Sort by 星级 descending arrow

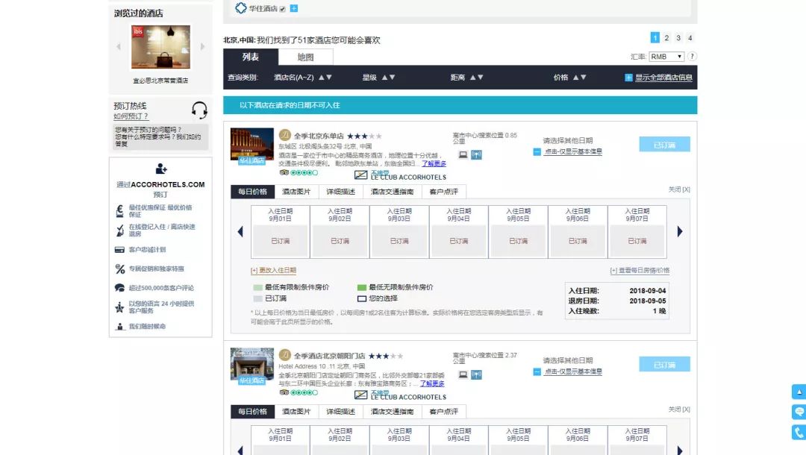point(392,78)
